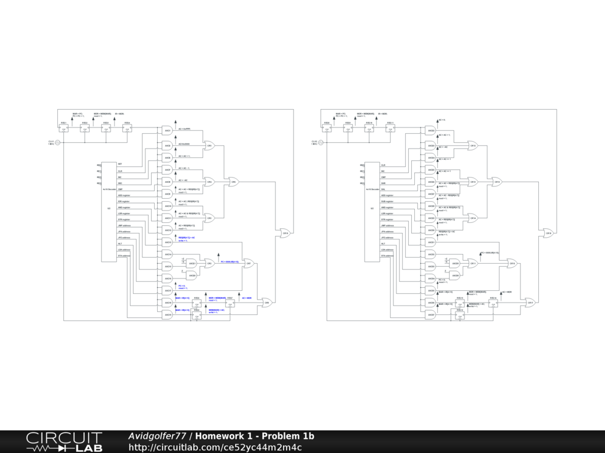Select the HLT output label on left decoder

coord(120,243)
